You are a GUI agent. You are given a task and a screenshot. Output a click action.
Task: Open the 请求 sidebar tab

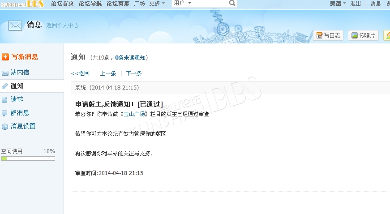17,99
